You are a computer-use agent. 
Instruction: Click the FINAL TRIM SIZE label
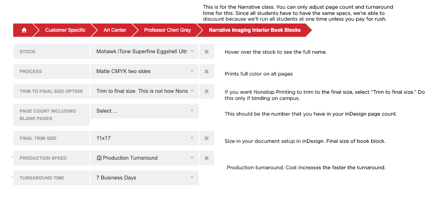[38, 138]
